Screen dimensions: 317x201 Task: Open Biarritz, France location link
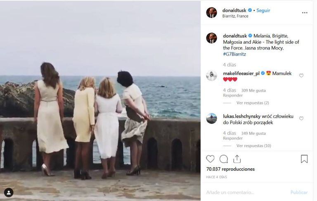click(236, 16)
